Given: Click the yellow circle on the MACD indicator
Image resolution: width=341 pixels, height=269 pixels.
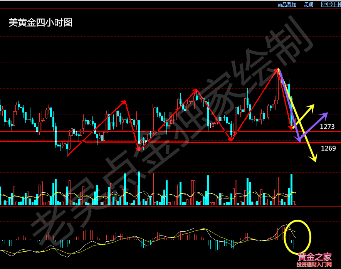Looking at the screenshot, I should (x=297, y=221).
